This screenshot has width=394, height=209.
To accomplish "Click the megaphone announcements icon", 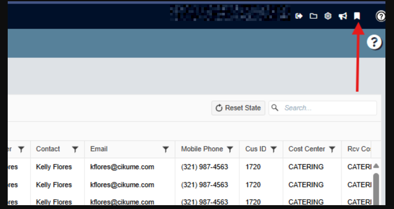I will [x=343, y=16].
